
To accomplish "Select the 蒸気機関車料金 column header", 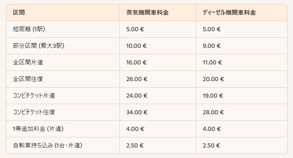I will point(147,13).
